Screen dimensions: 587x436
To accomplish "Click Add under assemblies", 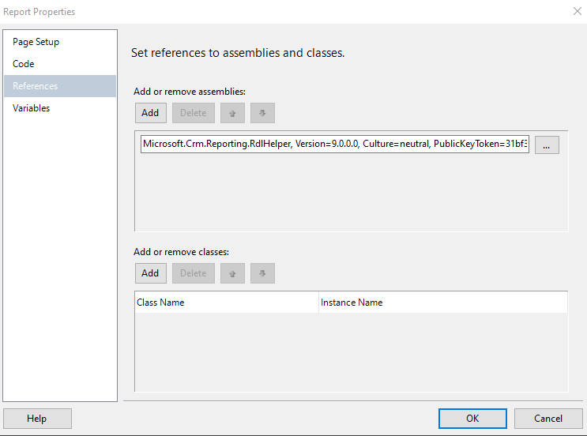I will point(150,113).
